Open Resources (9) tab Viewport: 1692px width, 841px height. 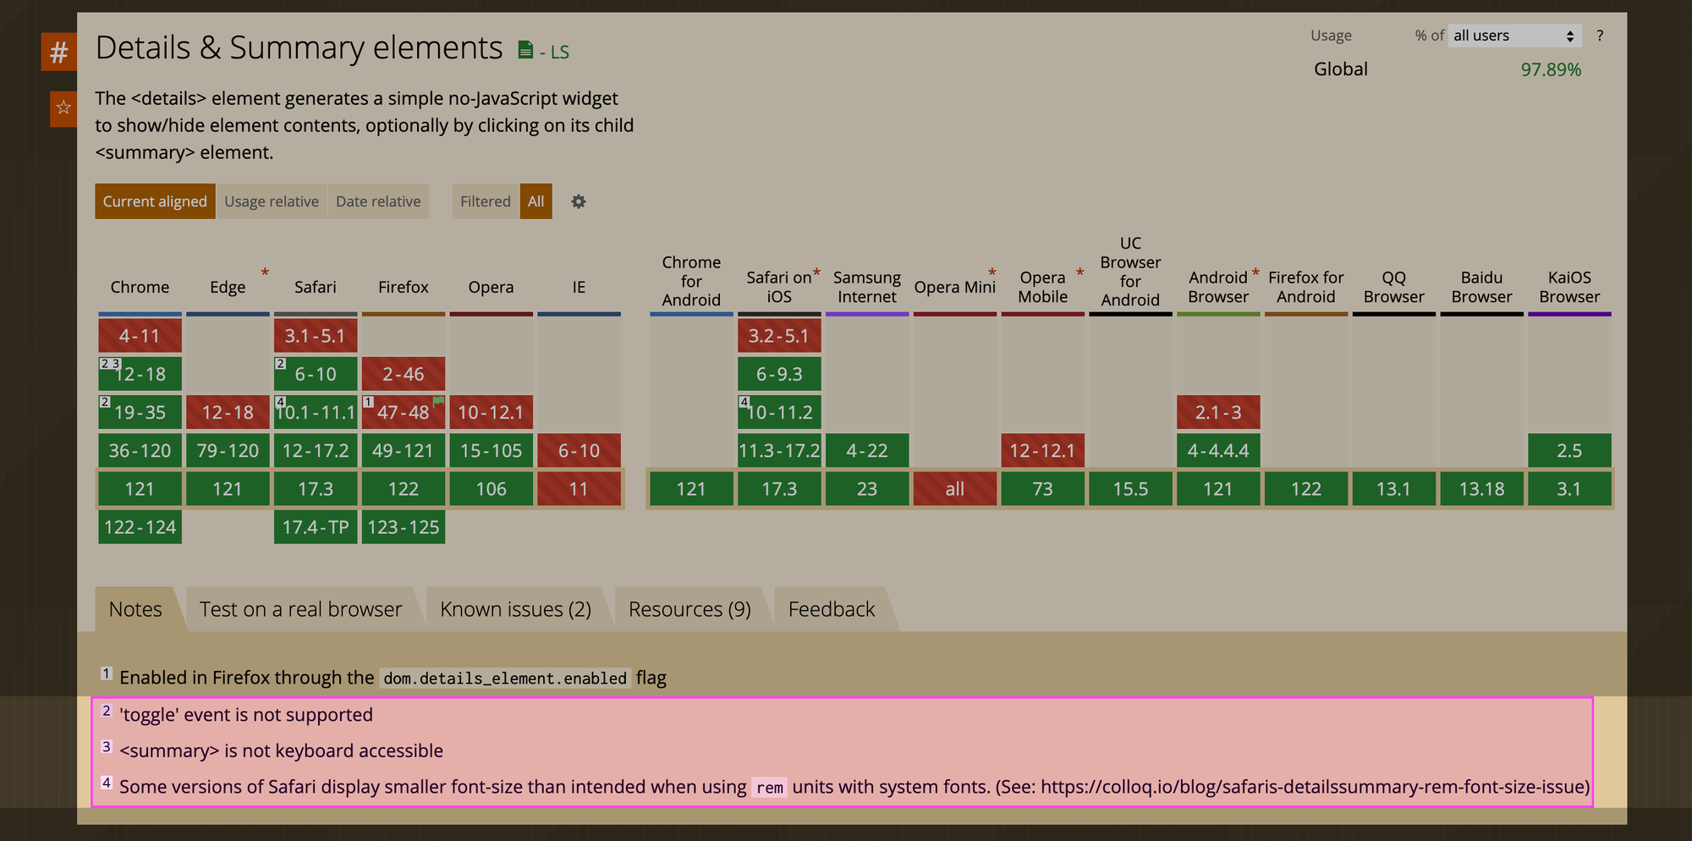(689, 609)
